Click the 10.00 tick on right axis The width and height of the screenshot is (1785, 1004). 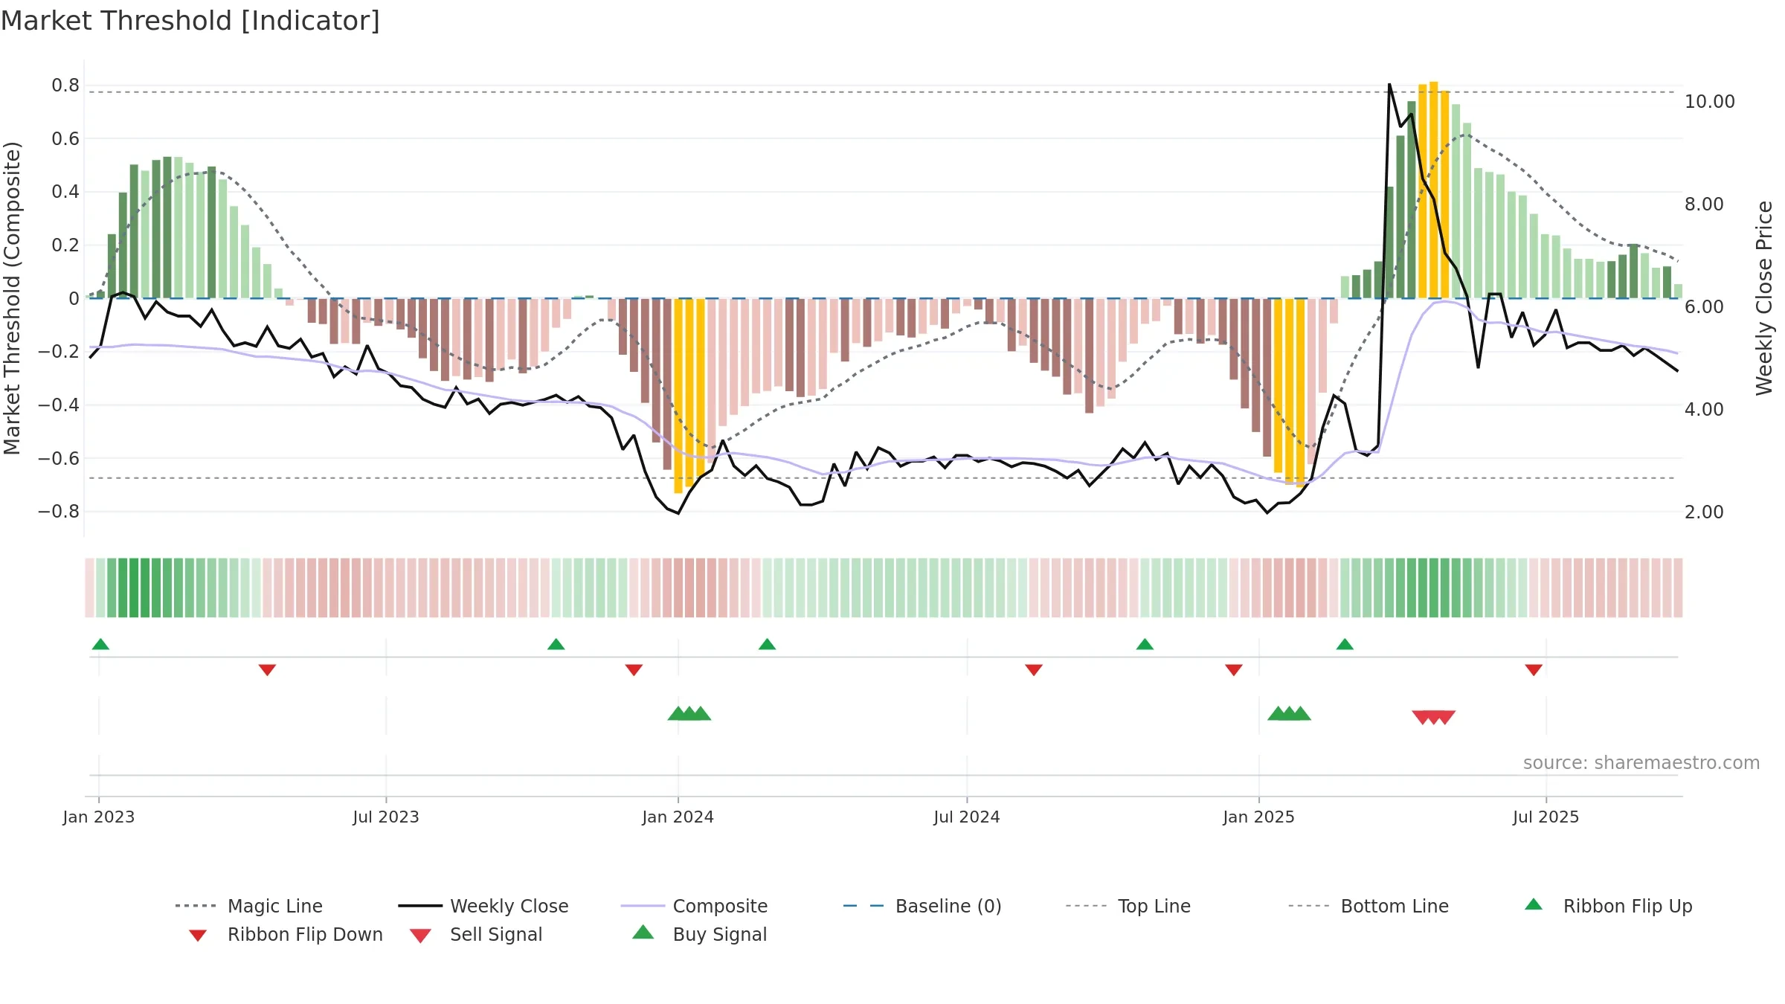click(1709, 102)
